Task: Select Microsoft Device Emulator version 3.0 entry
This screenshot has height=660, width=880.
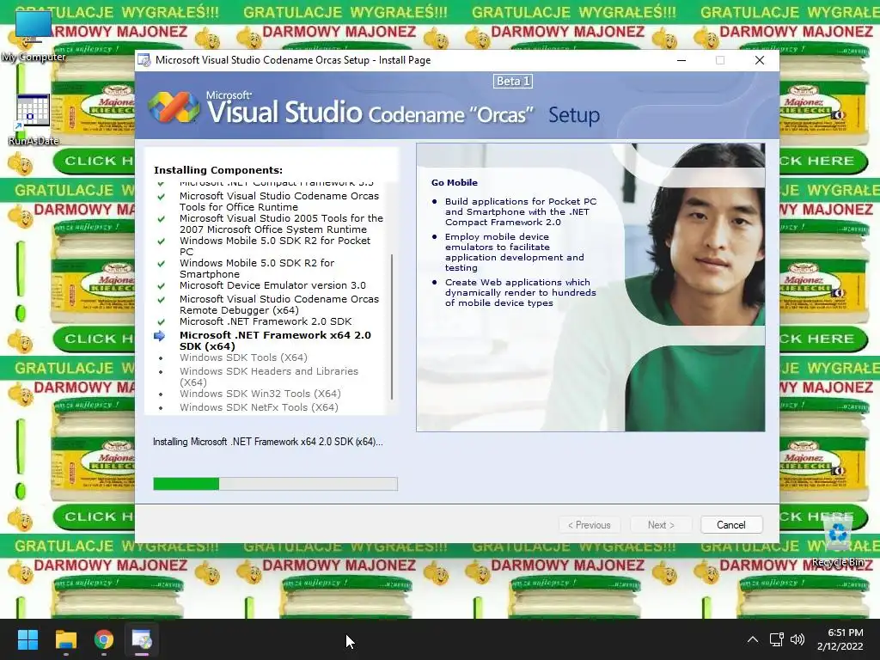Action: pos(272,285)
